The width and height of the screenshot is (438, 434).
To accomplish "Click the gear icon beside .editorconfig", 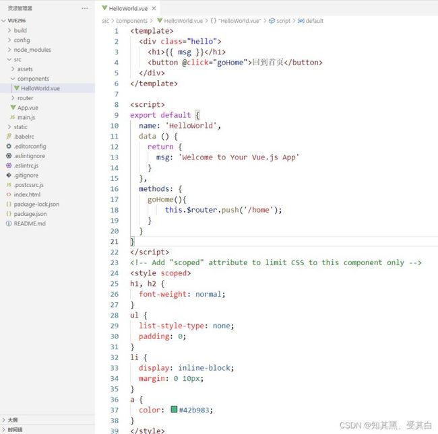I will pyautogui.click(x=8, y=146).
